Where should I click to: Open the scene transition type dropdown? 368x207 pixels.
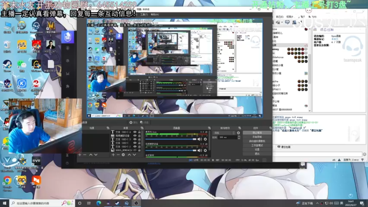click(x=224, y=133)
